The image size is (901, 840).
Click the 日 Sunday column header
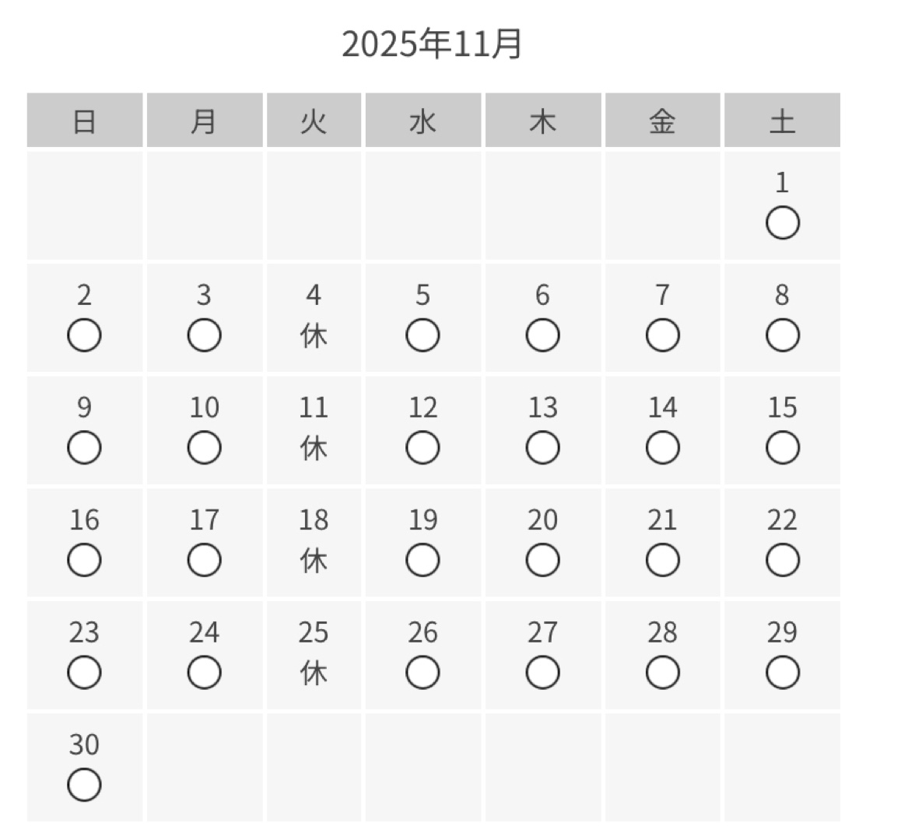point(84,121)
